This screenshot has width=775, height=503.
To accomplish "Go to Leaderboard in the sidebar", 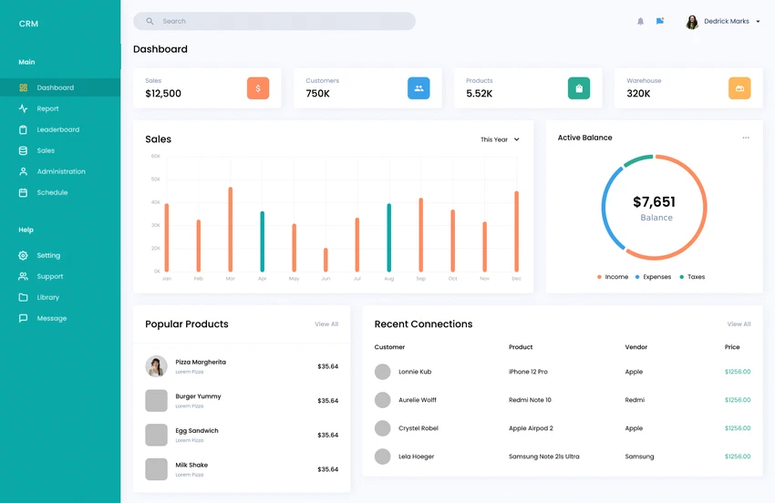I will (57, 129).
